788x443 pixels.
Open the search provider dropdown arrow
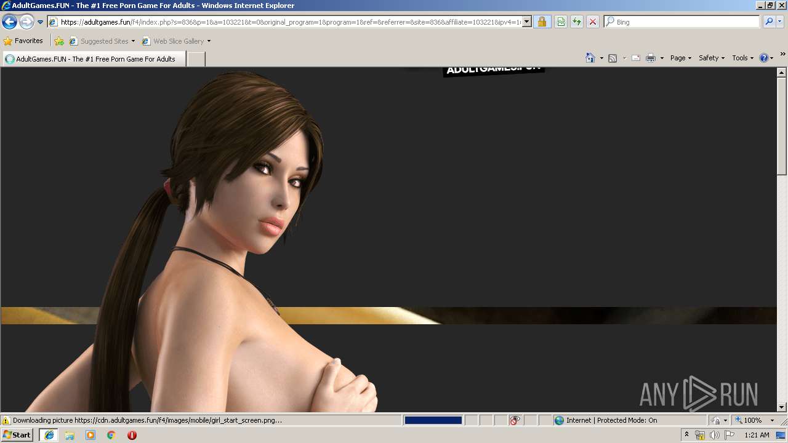pyautogui.click(x=780, y=22)
